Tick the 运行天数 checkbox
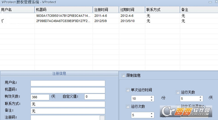This screenshot has height=120, width=218. point(178,92)
